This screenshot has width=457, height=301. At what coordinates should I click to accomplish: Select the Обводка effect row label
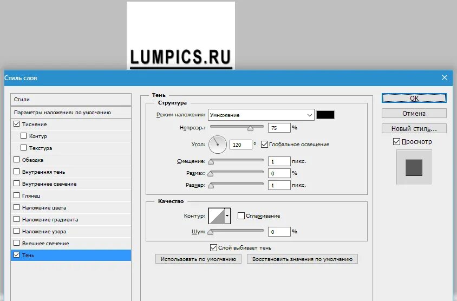32,160
